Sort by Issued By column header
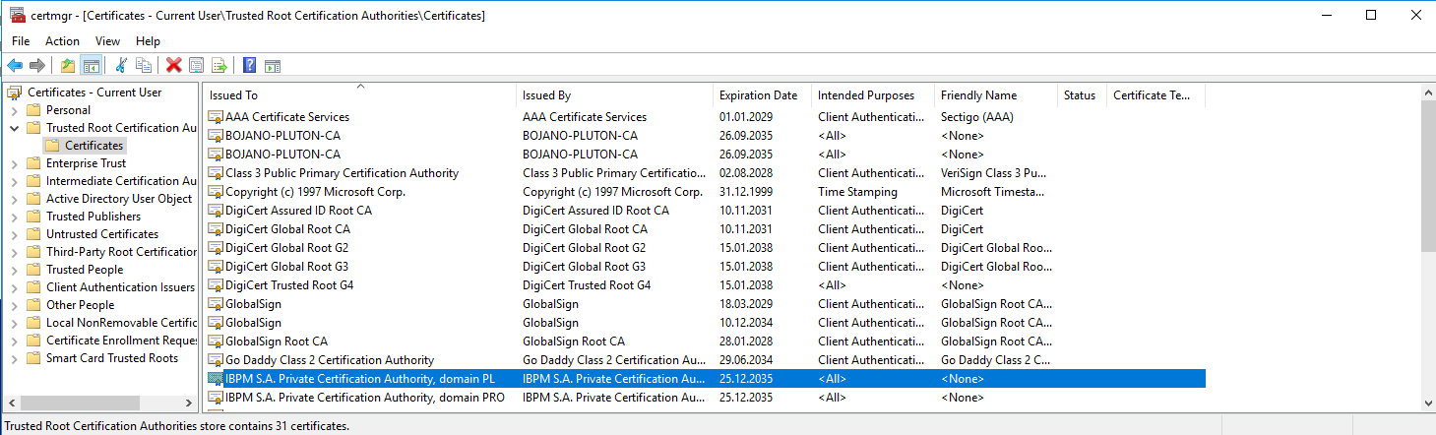1436x435 pixels. (614, 95)
